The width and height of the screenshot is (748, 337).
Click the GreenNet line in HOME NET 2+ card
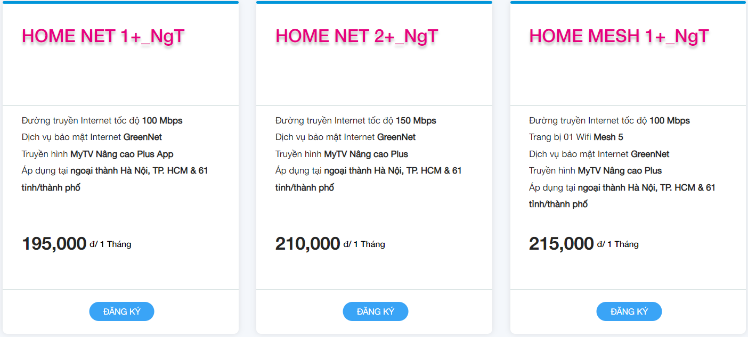(345, 137)
